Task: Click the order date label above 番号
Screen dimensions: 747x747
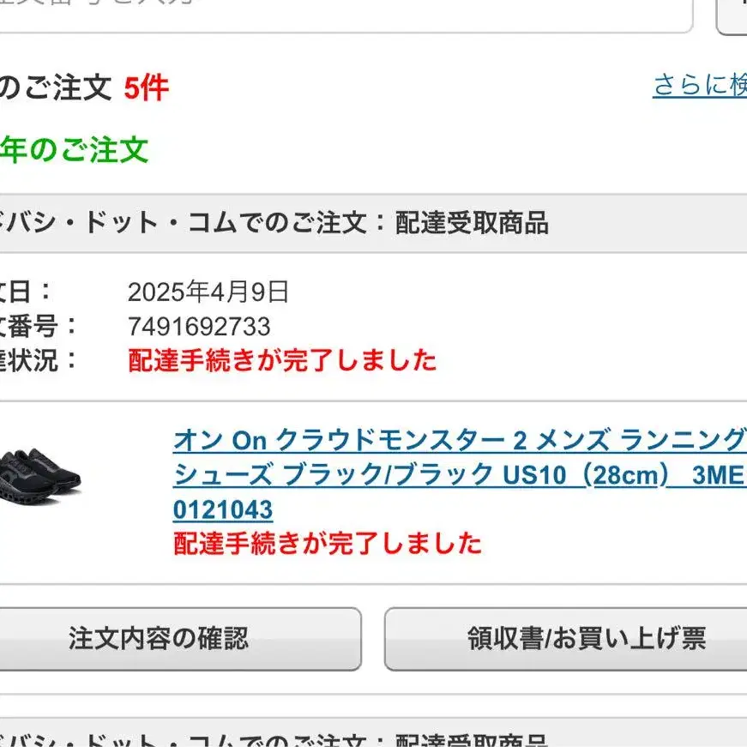Action: click(26, 292)
